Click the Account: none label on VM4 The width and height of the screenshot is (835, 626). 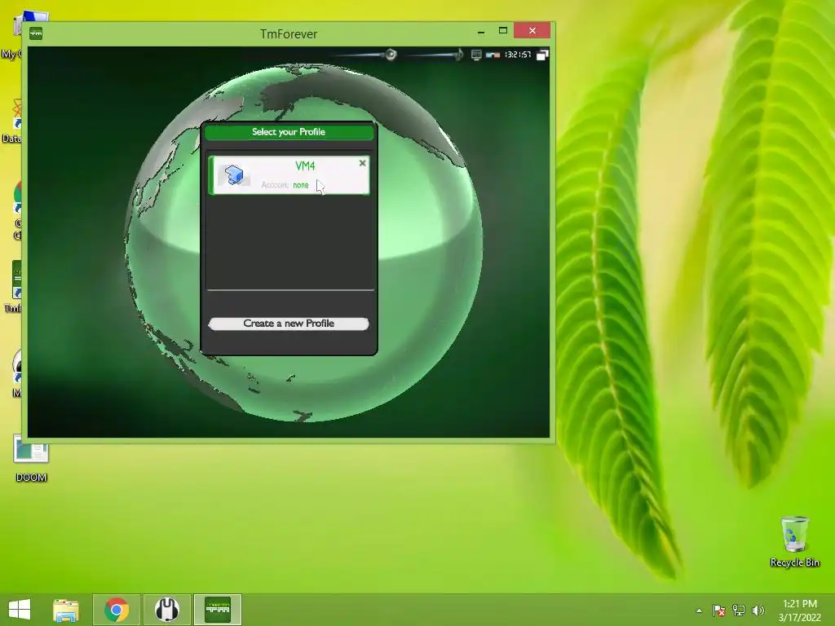click(285, 185)
